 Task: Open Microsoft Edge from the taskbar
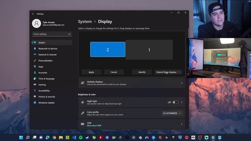click(x=47, y=137)
